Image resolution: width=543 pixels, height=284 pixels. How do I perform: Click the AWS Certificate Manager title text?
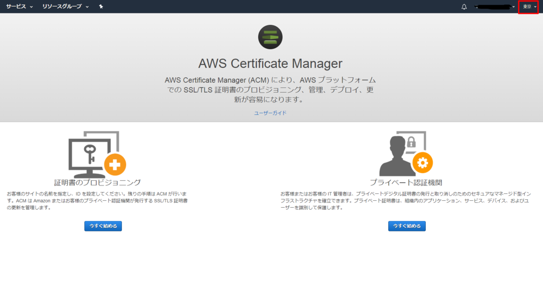point(270,64)
